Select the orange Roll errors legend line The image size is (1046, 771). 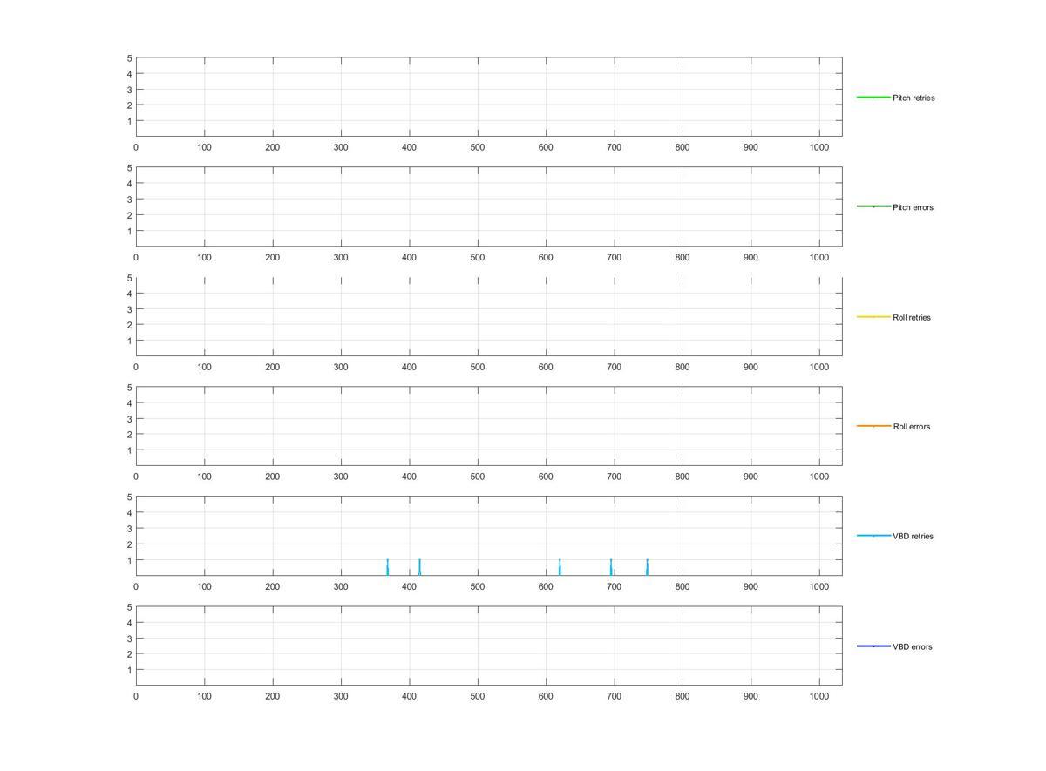tap(873, 426)
